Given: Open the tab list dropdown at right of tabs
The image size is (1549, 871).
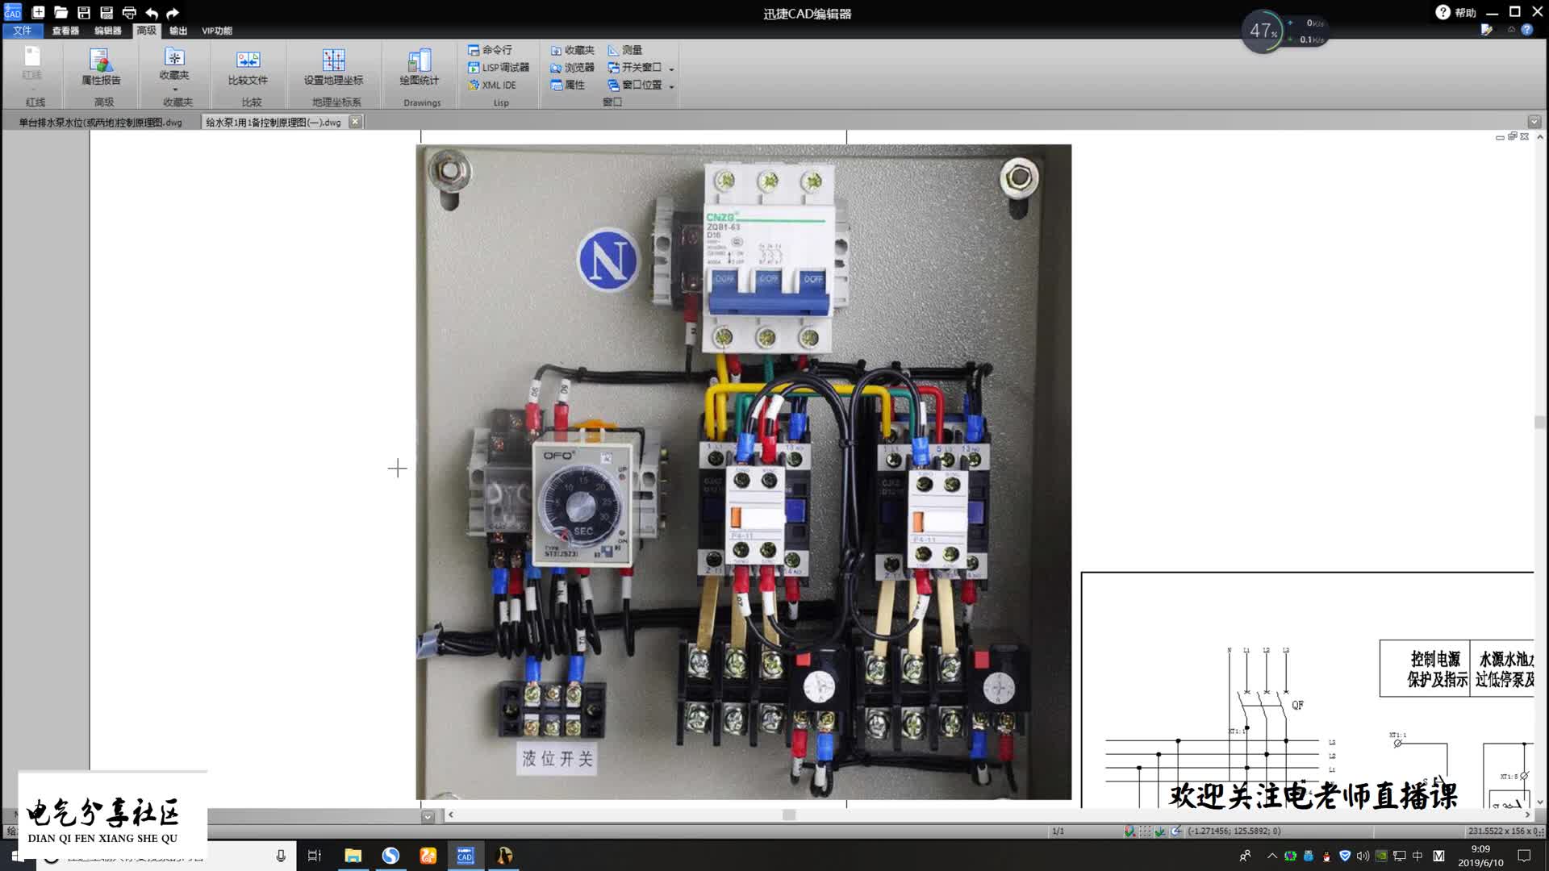Looking at the screenshot, I should (1534, 122).
